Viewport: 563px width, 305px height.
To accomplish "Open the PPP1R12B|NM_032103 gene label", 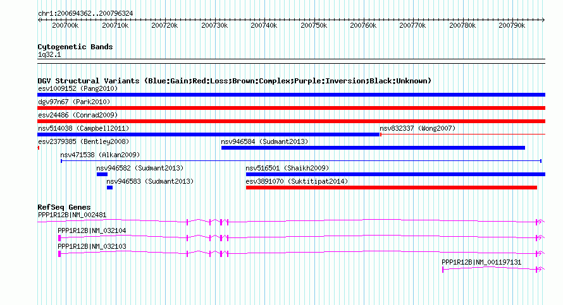I will tap(92, 246).
